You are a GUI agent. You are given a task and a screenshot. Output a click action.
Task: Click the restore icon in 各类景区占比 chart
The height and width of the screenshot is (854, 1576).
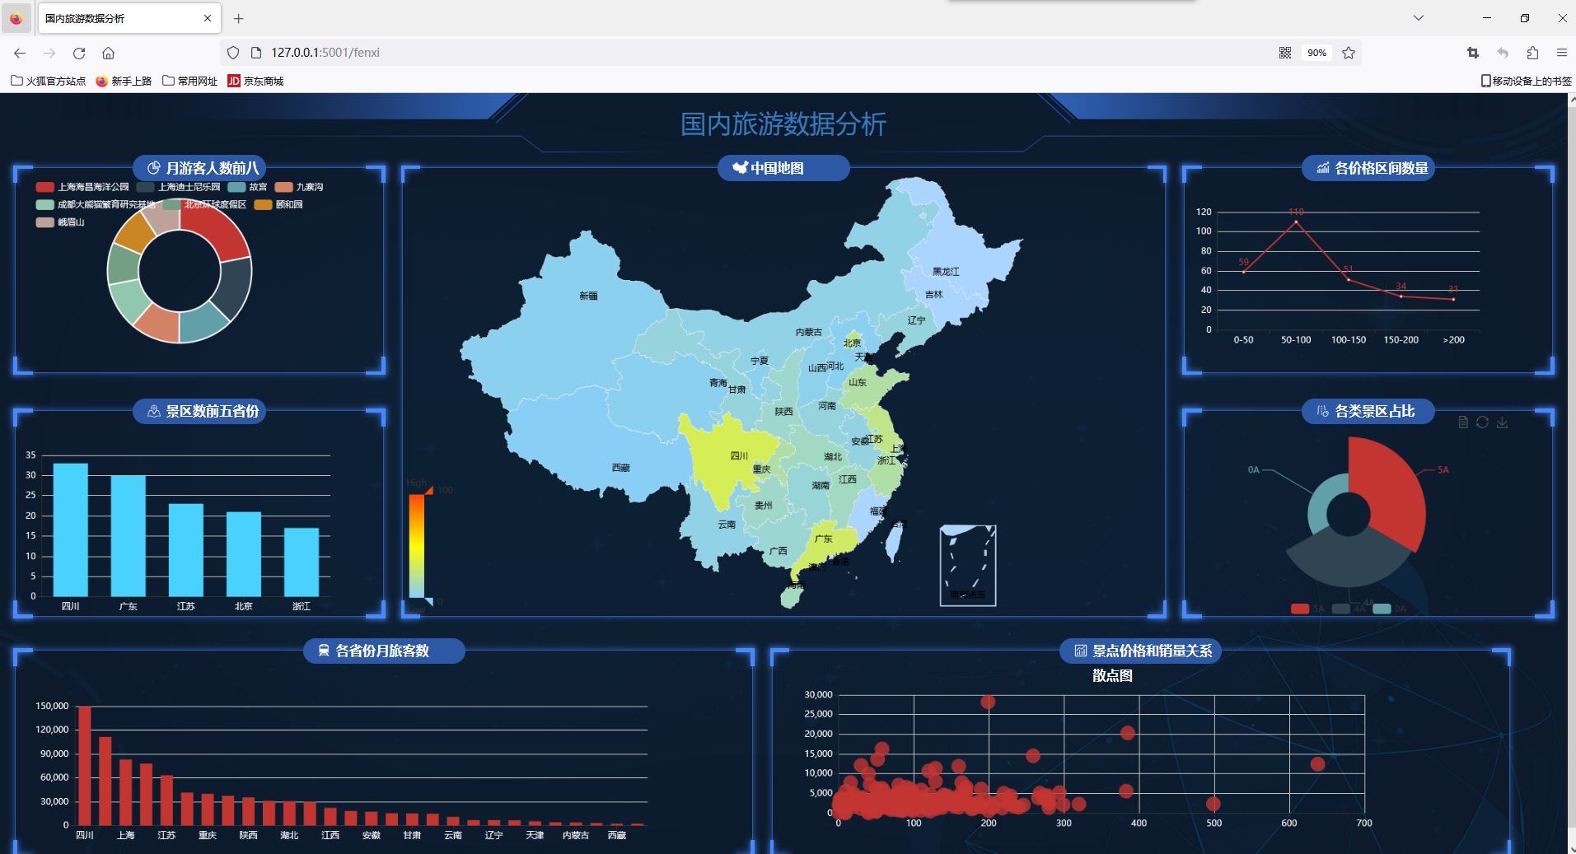pos(1482,422)
